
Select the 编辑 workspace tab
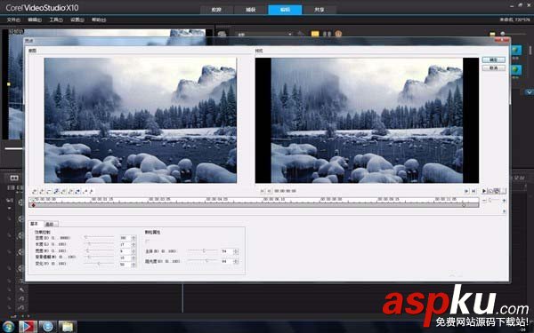(285, 10)
